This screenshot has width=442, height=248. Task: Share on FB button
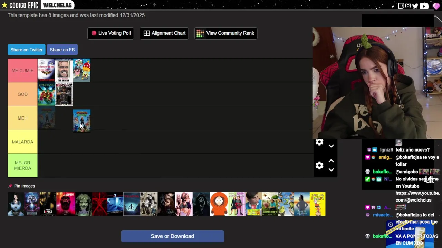(x=62, y=50)
